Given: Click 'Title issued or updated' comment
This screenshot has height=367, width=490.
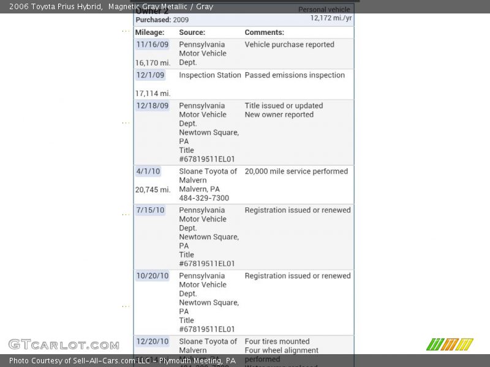Looking at the screenshot, I should 284,105.
